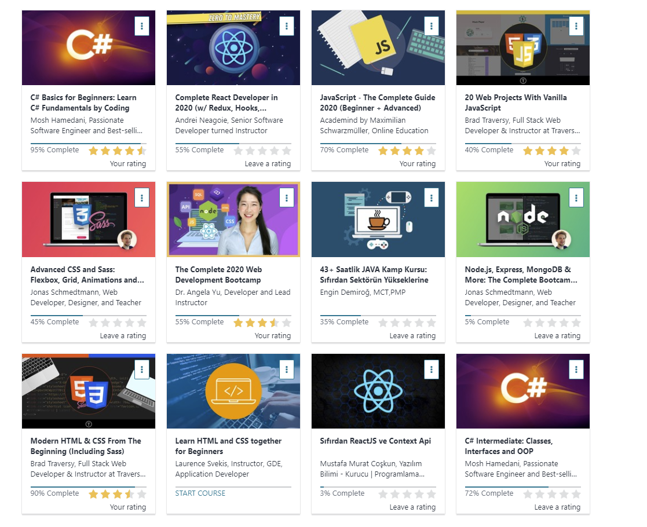The height and width of the screenshot is (527, 647).
Task: Open title Sıfırdan ReactJS ve Context Api
Action: 375,441
